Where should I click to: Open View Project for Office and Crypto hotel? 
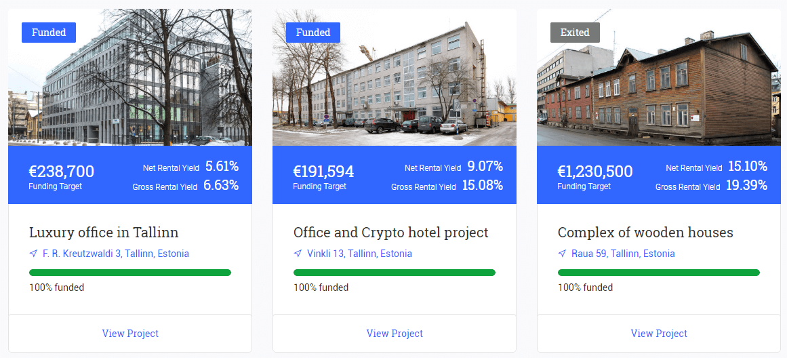click(x=395, y=334)
